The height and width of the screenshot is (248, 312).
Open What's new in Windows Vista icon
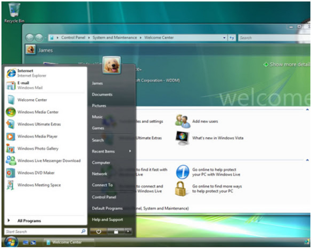tap(183, 138)
